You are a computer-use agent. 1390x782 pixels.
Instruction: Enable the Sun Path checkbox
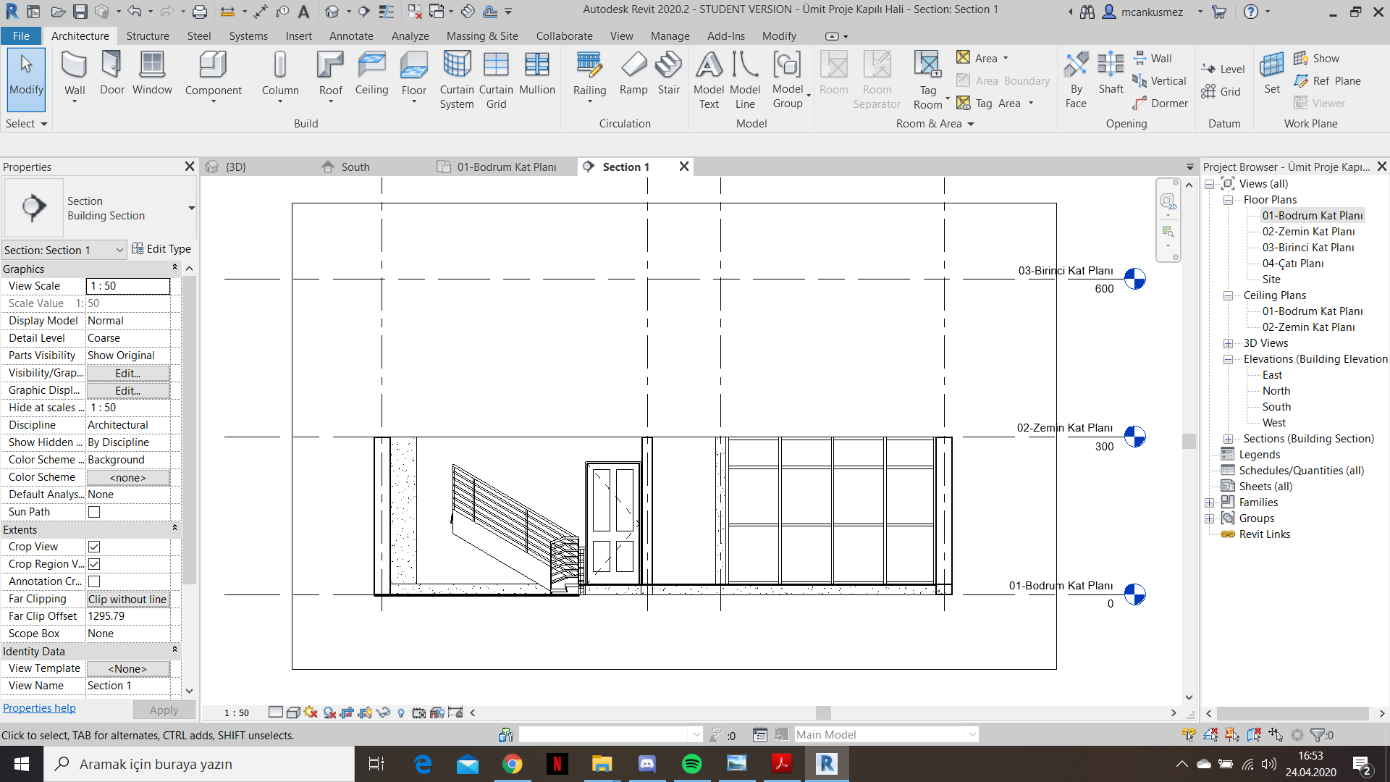94,512
